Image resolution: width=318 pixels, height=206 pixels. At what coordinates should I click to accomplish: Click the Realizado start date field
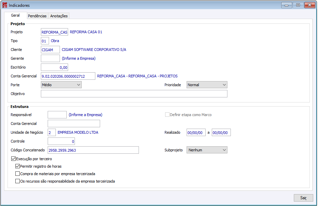196,133
